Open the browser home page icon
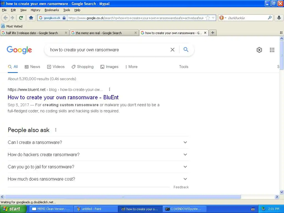Viewport: 284px width, 213px height. [x=31, y=18]
